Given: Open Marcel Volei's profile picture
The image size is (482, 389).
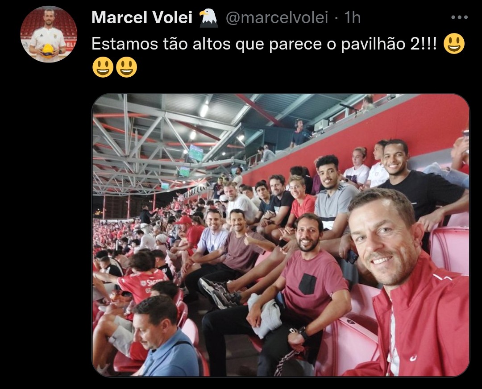Looking at the screenshot, I should click(x=49, y=34).
